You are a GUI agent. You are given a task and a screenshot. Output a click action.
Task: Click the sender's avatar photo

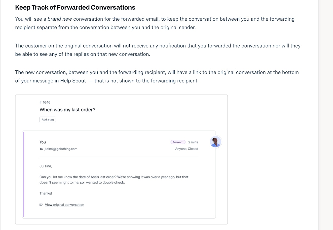(x=215, y=142)
